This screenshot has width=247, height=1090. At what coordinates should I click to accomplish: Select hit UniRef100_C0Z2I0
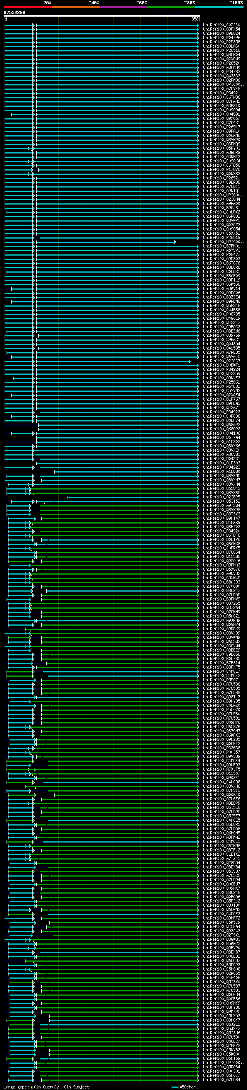222,25
